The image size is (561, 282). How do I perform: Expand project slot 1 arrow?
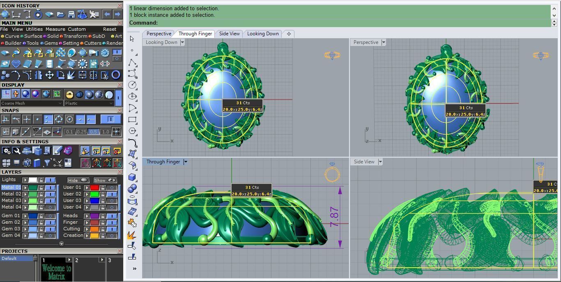click(69, 260)
